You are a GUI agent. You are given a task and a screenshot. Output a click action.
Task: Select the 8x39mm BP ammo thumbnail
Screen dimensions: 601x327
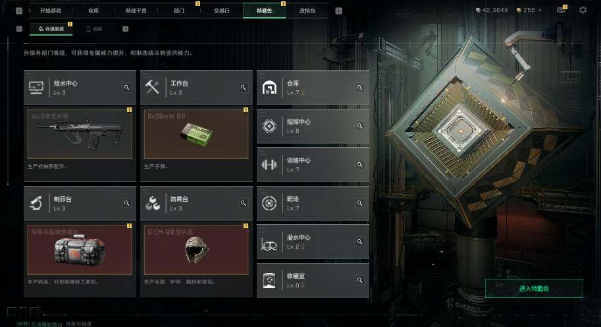tap(196, 134)
